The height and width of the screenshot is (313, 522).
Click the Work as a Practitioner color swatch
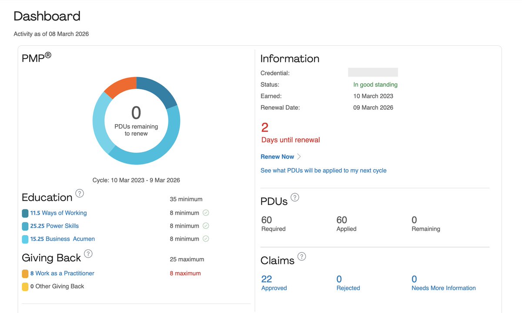(x=25, y=274)
